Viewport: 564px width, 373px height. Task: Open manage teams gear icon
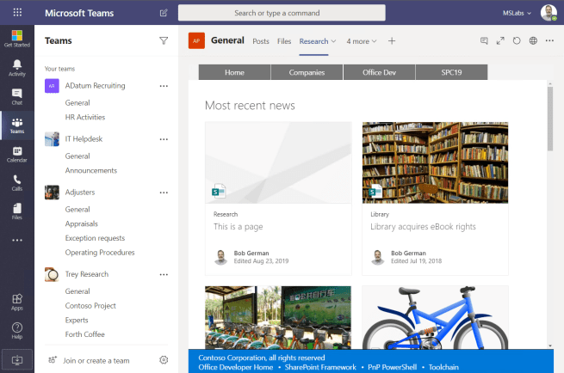pyautogui.click(x=164, y=360)
